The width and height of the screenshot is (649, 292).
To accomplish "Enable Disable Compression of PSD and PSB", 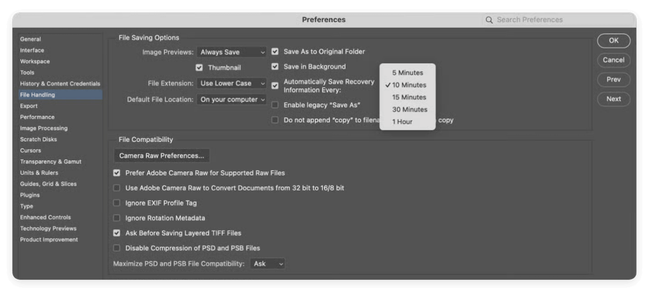I will pos(117,248).
